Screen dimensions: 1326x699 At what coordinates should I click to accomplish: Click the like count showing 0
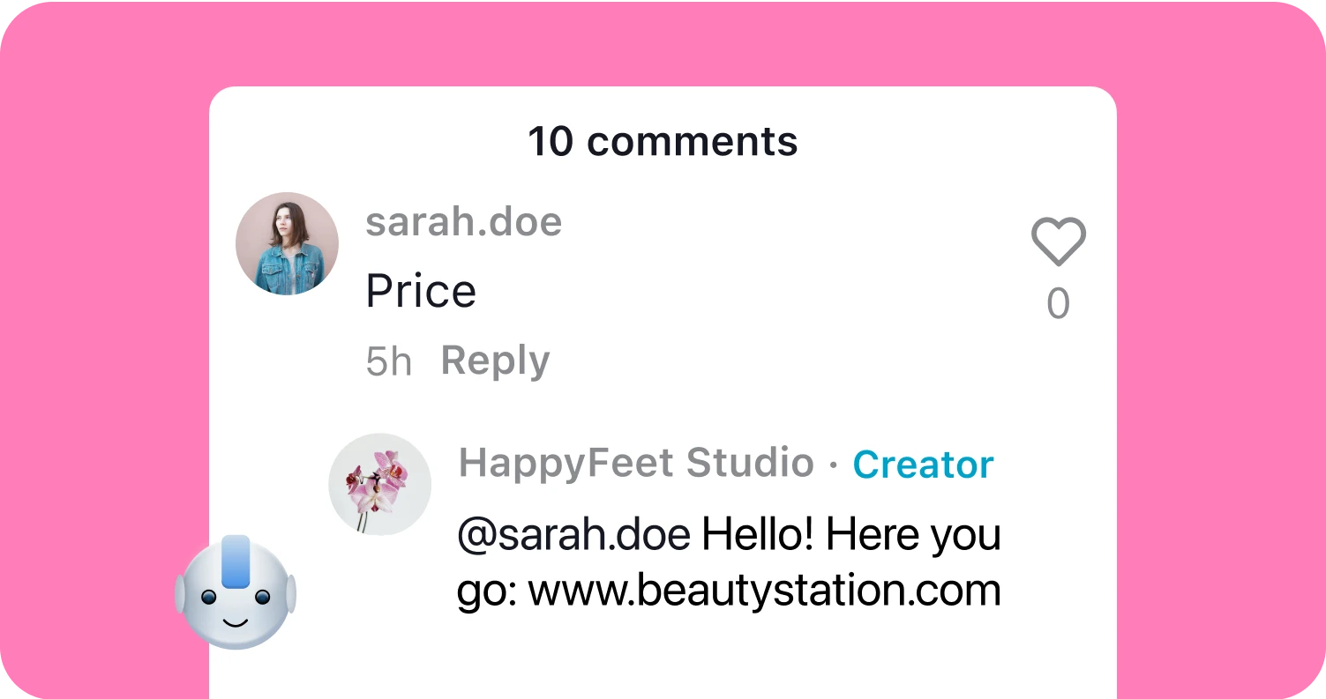tap(1058, 304)
